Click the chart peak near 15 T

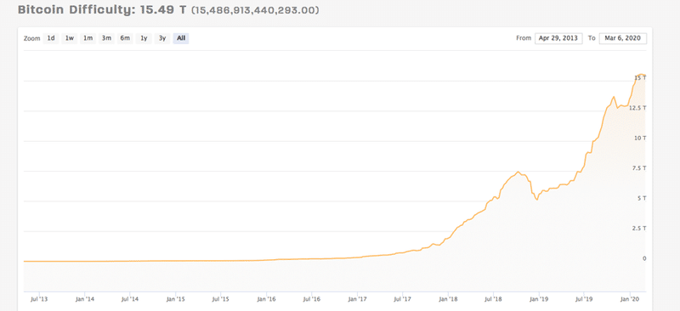[x=641, y=75]
